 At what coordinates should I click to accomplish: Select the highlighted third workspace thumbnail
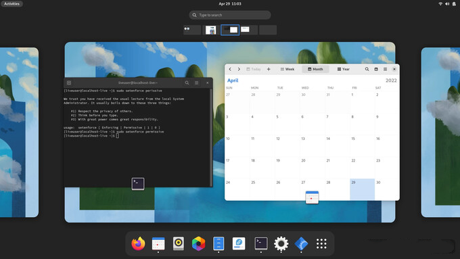(x=230, y=30)
